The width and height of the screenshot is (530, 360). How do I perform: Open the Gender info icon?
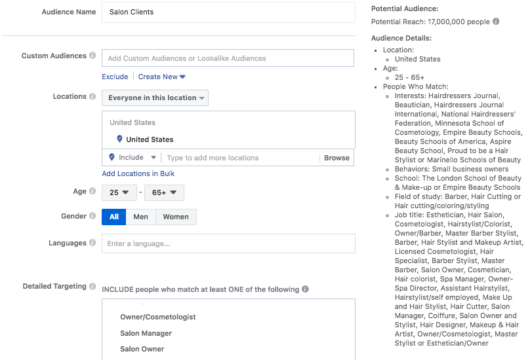(x=92, y=215)
